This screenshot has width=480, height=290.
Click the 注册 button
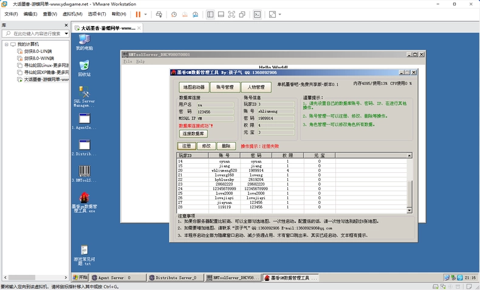[x=187, y=146]
